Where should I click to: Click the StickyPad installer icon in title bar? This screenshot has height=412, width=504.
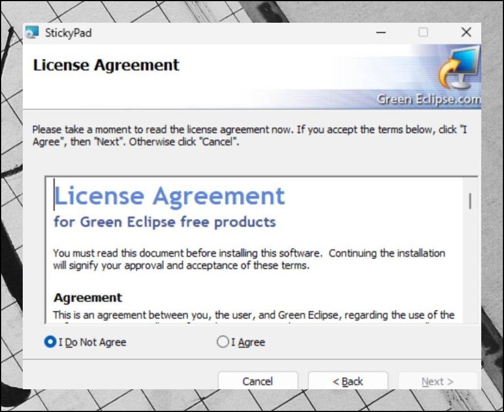[32, 32]
